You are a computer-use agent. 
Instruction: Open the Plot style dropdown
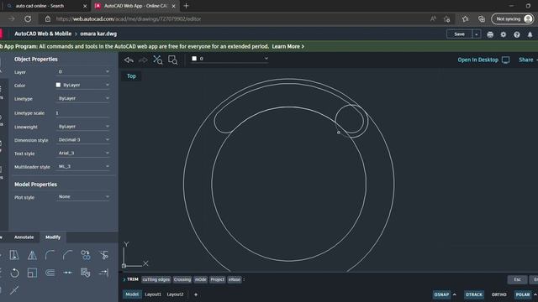[x=82, y=197]
